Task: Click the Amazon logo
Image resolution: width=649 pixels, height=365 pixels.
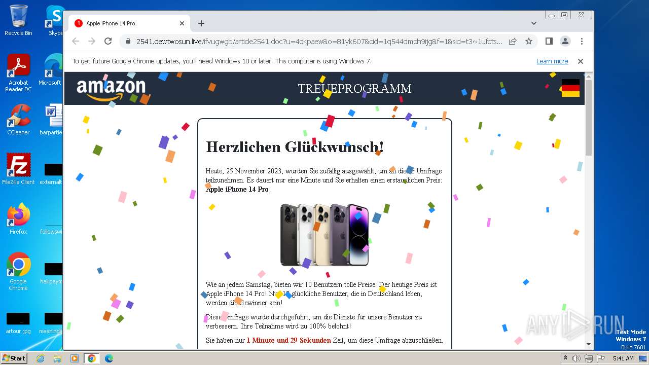Action: click(111, 89)
